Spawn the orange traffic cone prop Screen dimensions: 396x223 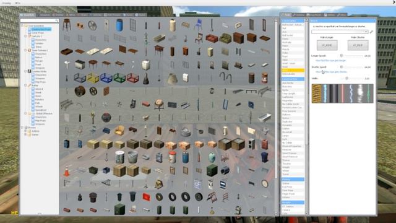[x=67, y=171]
